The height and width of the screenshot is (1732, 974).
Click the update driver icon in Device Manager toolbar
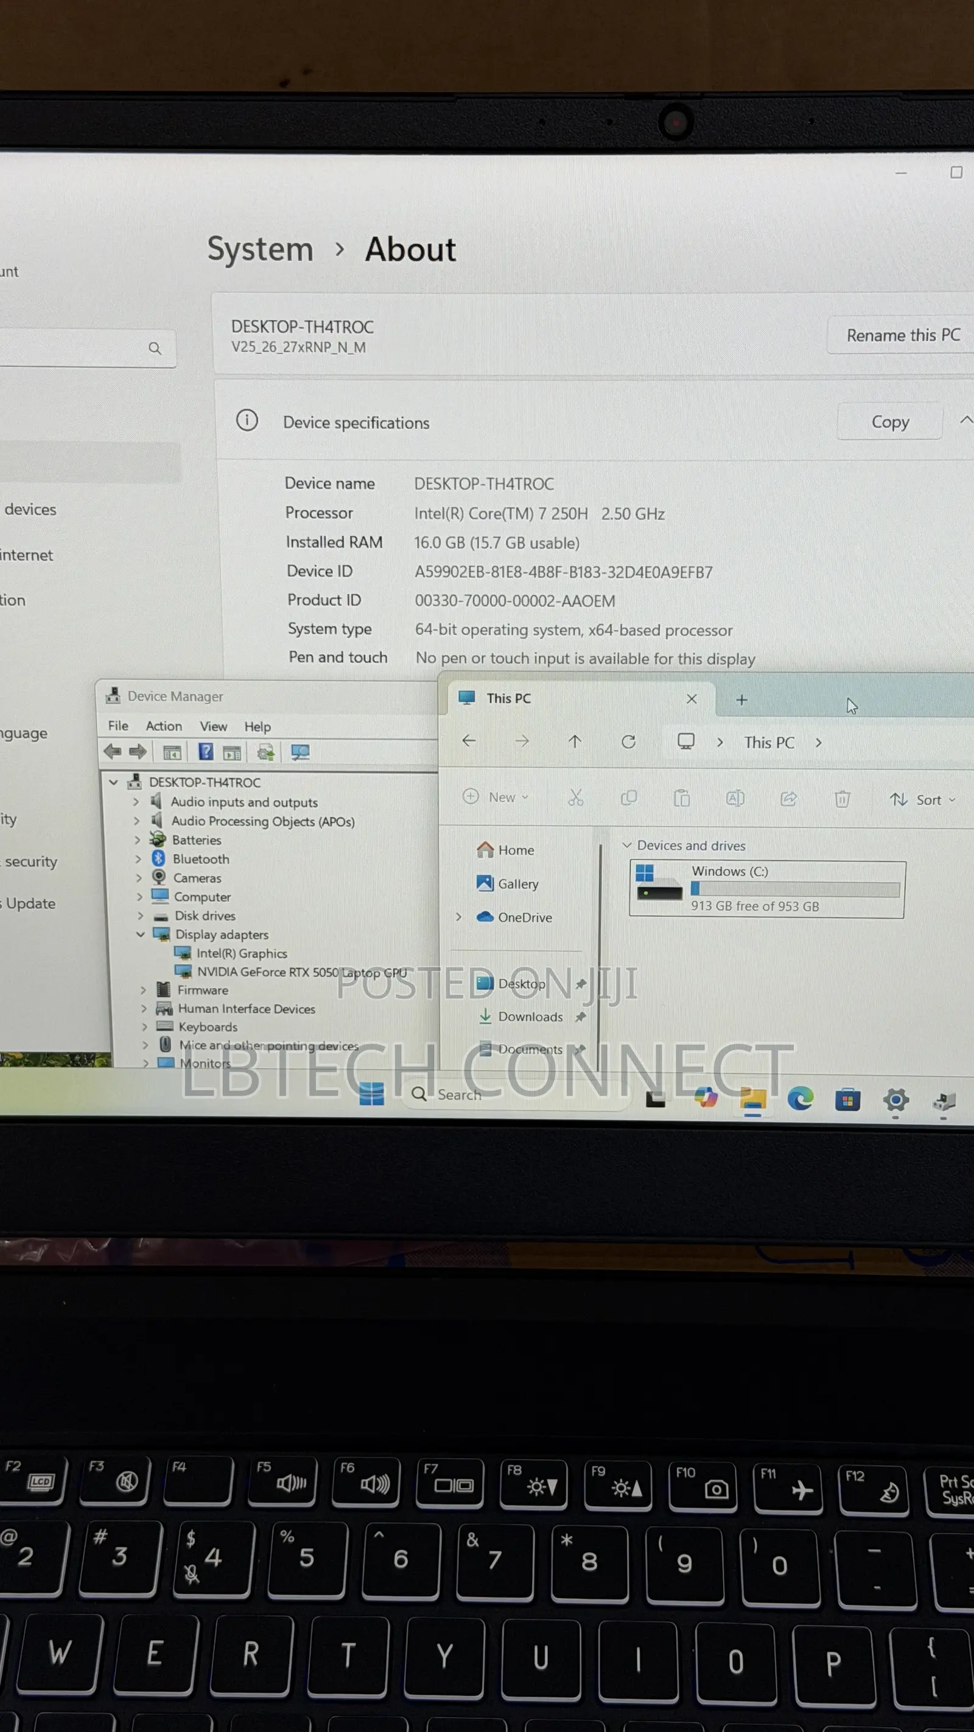pos(265,752)
